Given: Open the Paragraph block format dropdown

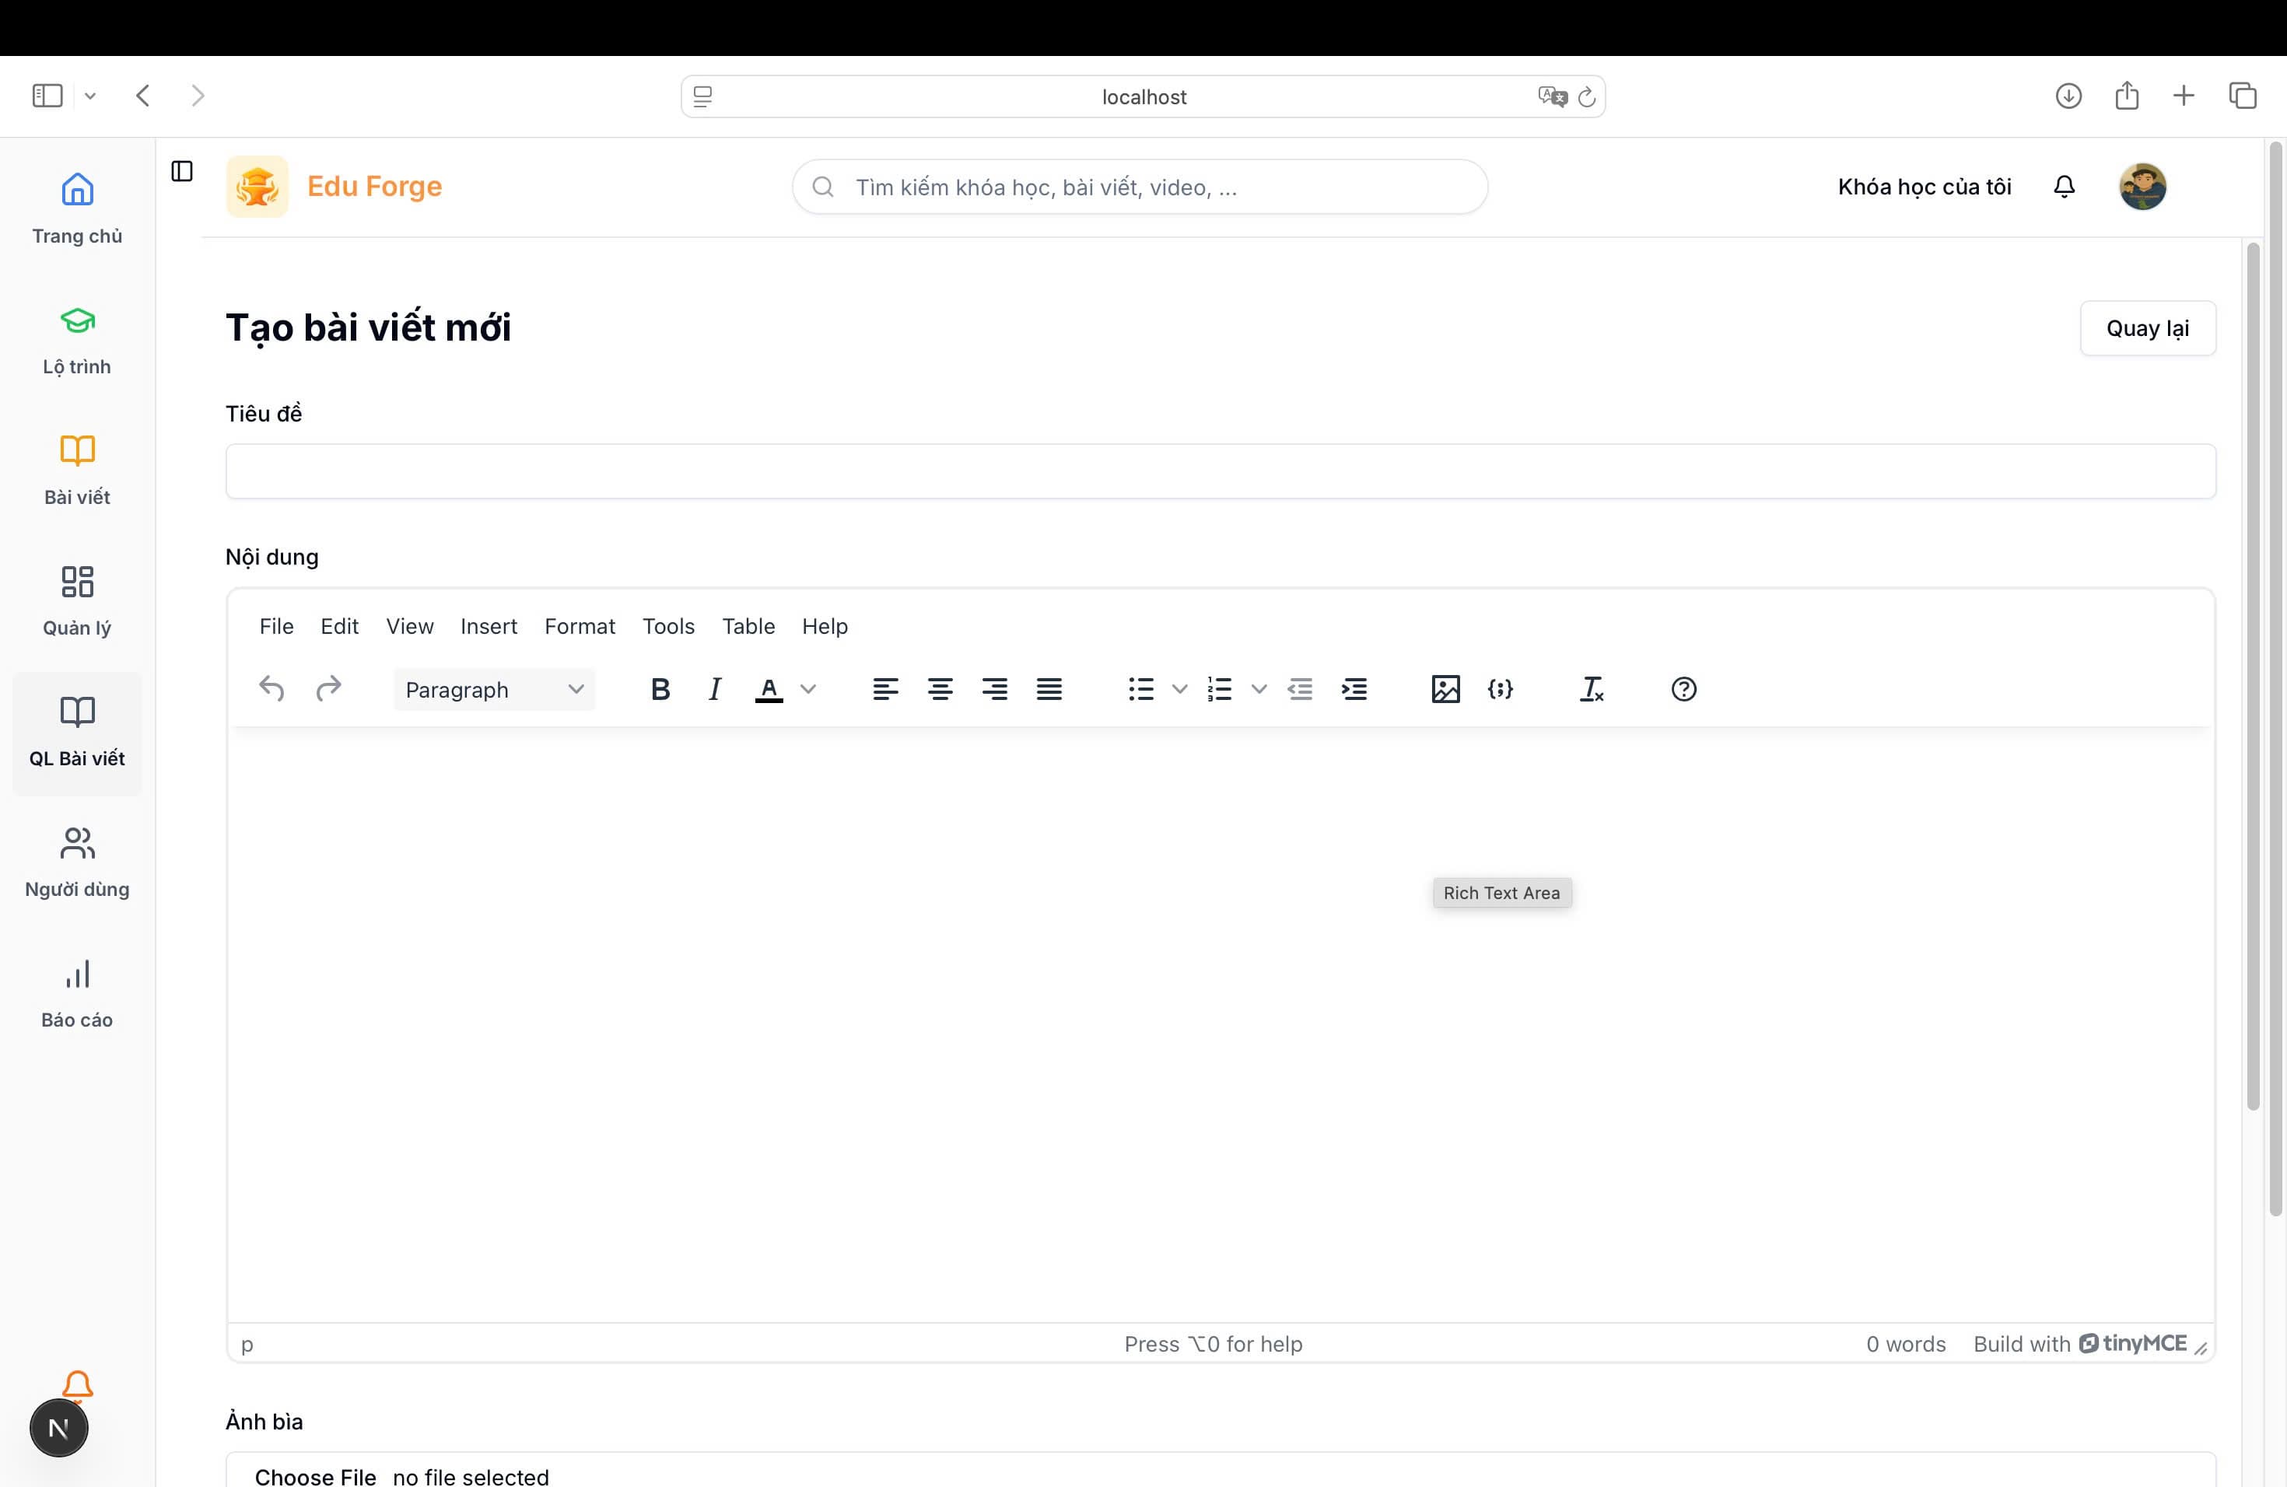Looking at the screenshot, I should point(494,690).
